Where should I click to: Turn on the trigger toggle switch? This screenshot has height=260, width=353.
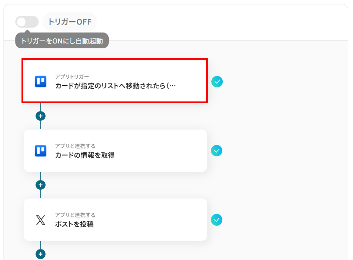(x=27, y=22)
